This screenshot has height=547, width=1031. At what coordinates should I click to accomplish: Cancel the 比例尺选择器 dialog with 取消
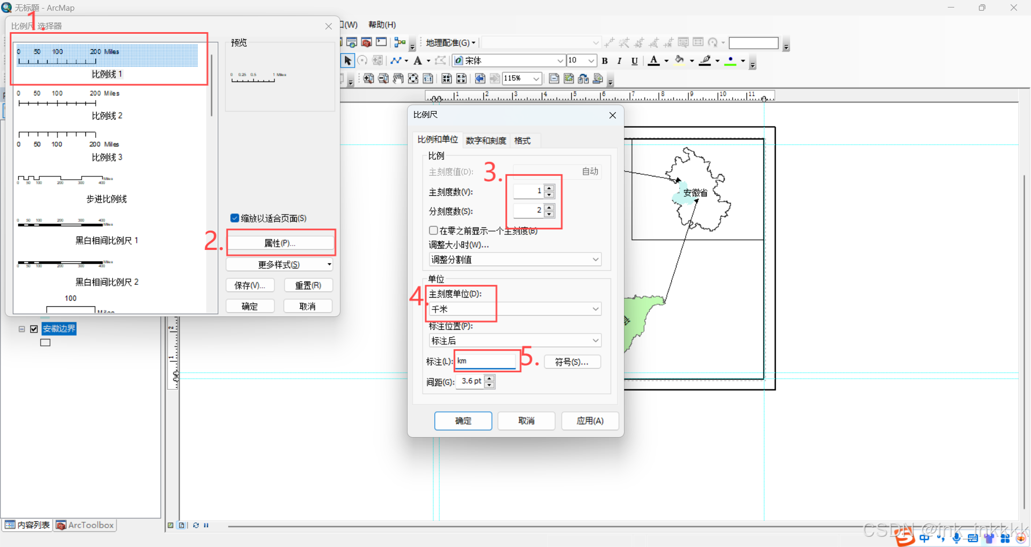pos(308,306)
